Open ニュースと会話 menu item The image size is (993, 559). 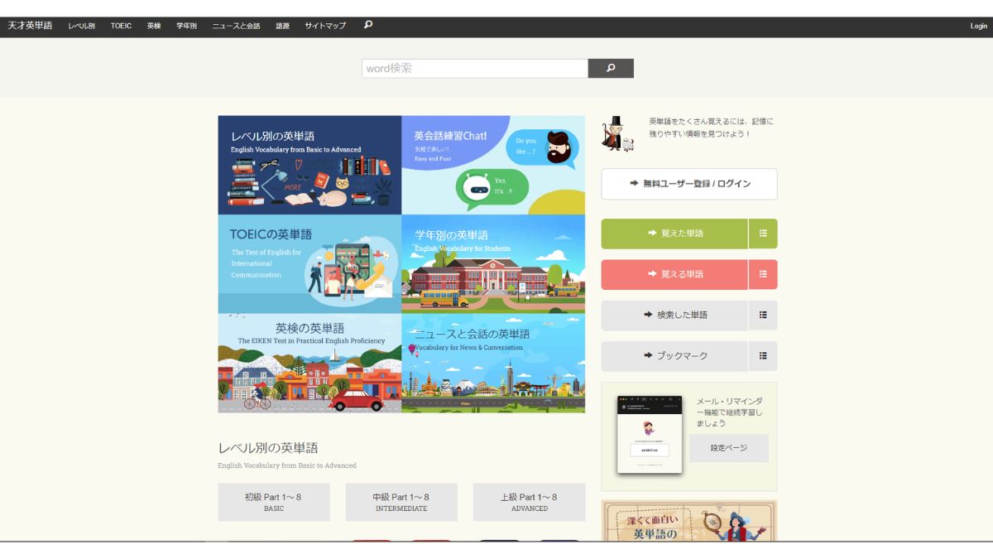coord(236,26)
